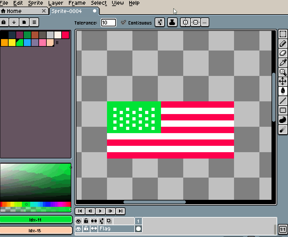This screenshot has width=288, height=237.
Task: Pick the yellow palette swatch
Action: [12, 43]
